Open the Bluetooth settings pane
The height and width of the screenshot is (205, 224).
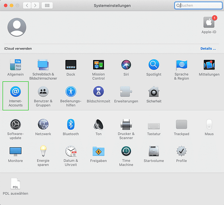[x=71, y=127]
